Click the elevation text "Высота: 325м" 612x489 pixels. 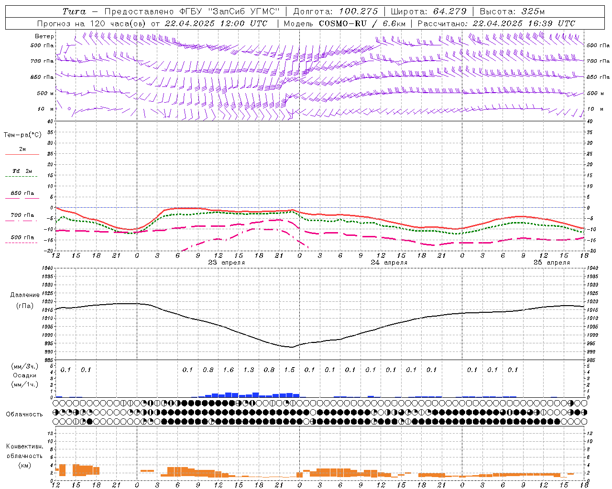click(x=512, y=11)
